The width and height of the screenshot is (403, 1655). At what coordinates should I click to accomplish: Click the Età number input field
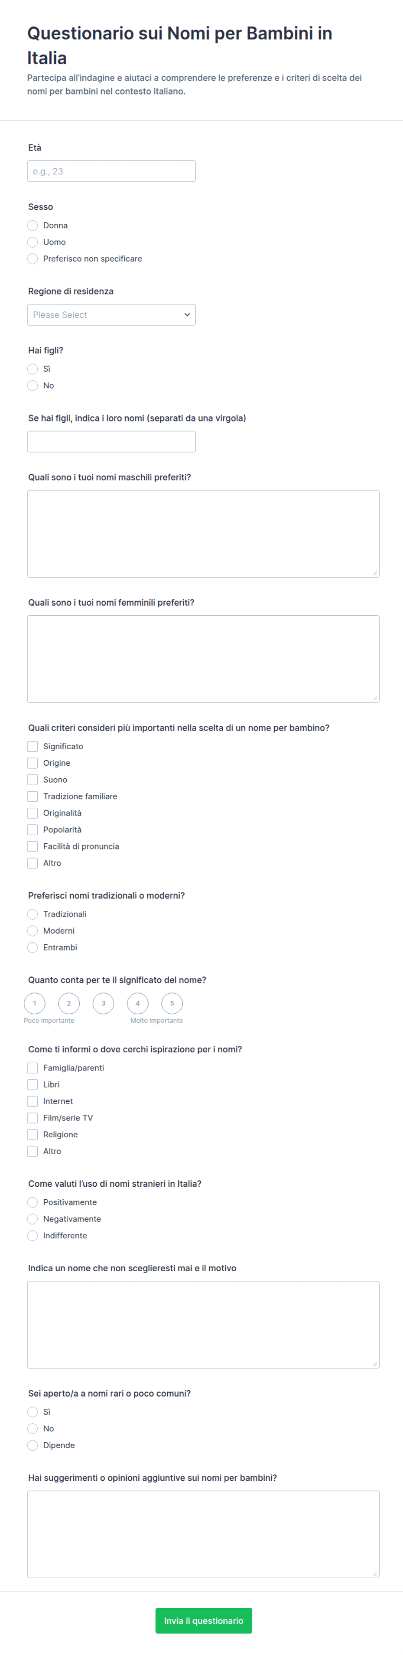coord(111,172)
